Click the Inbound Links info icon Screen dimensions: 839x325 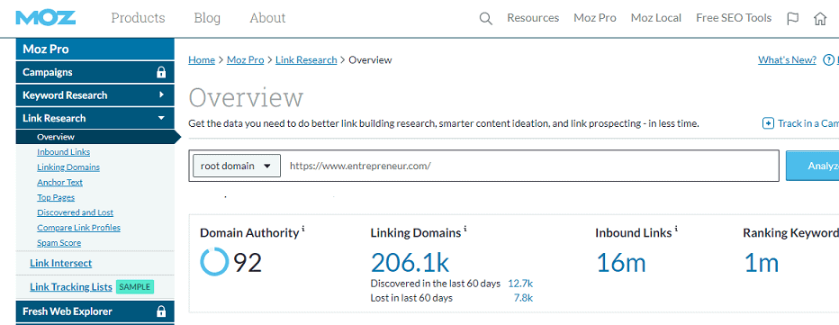[676, 230]
